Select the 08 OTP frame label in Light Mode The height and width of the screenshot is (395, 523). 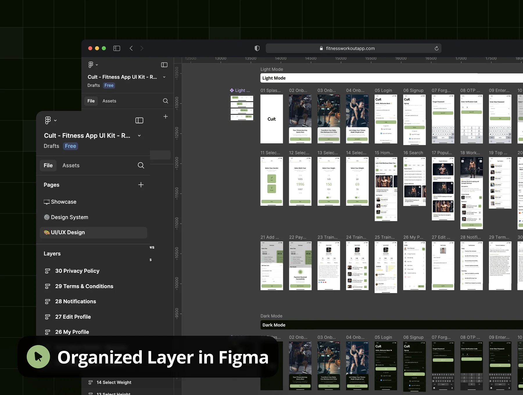(470, 90)
